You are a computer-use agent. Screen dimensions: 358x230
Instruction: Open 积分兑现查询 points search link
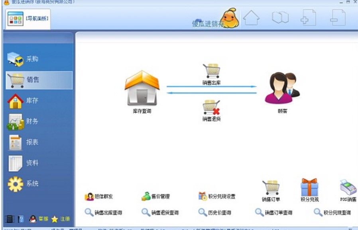click(x=332, y=212)
